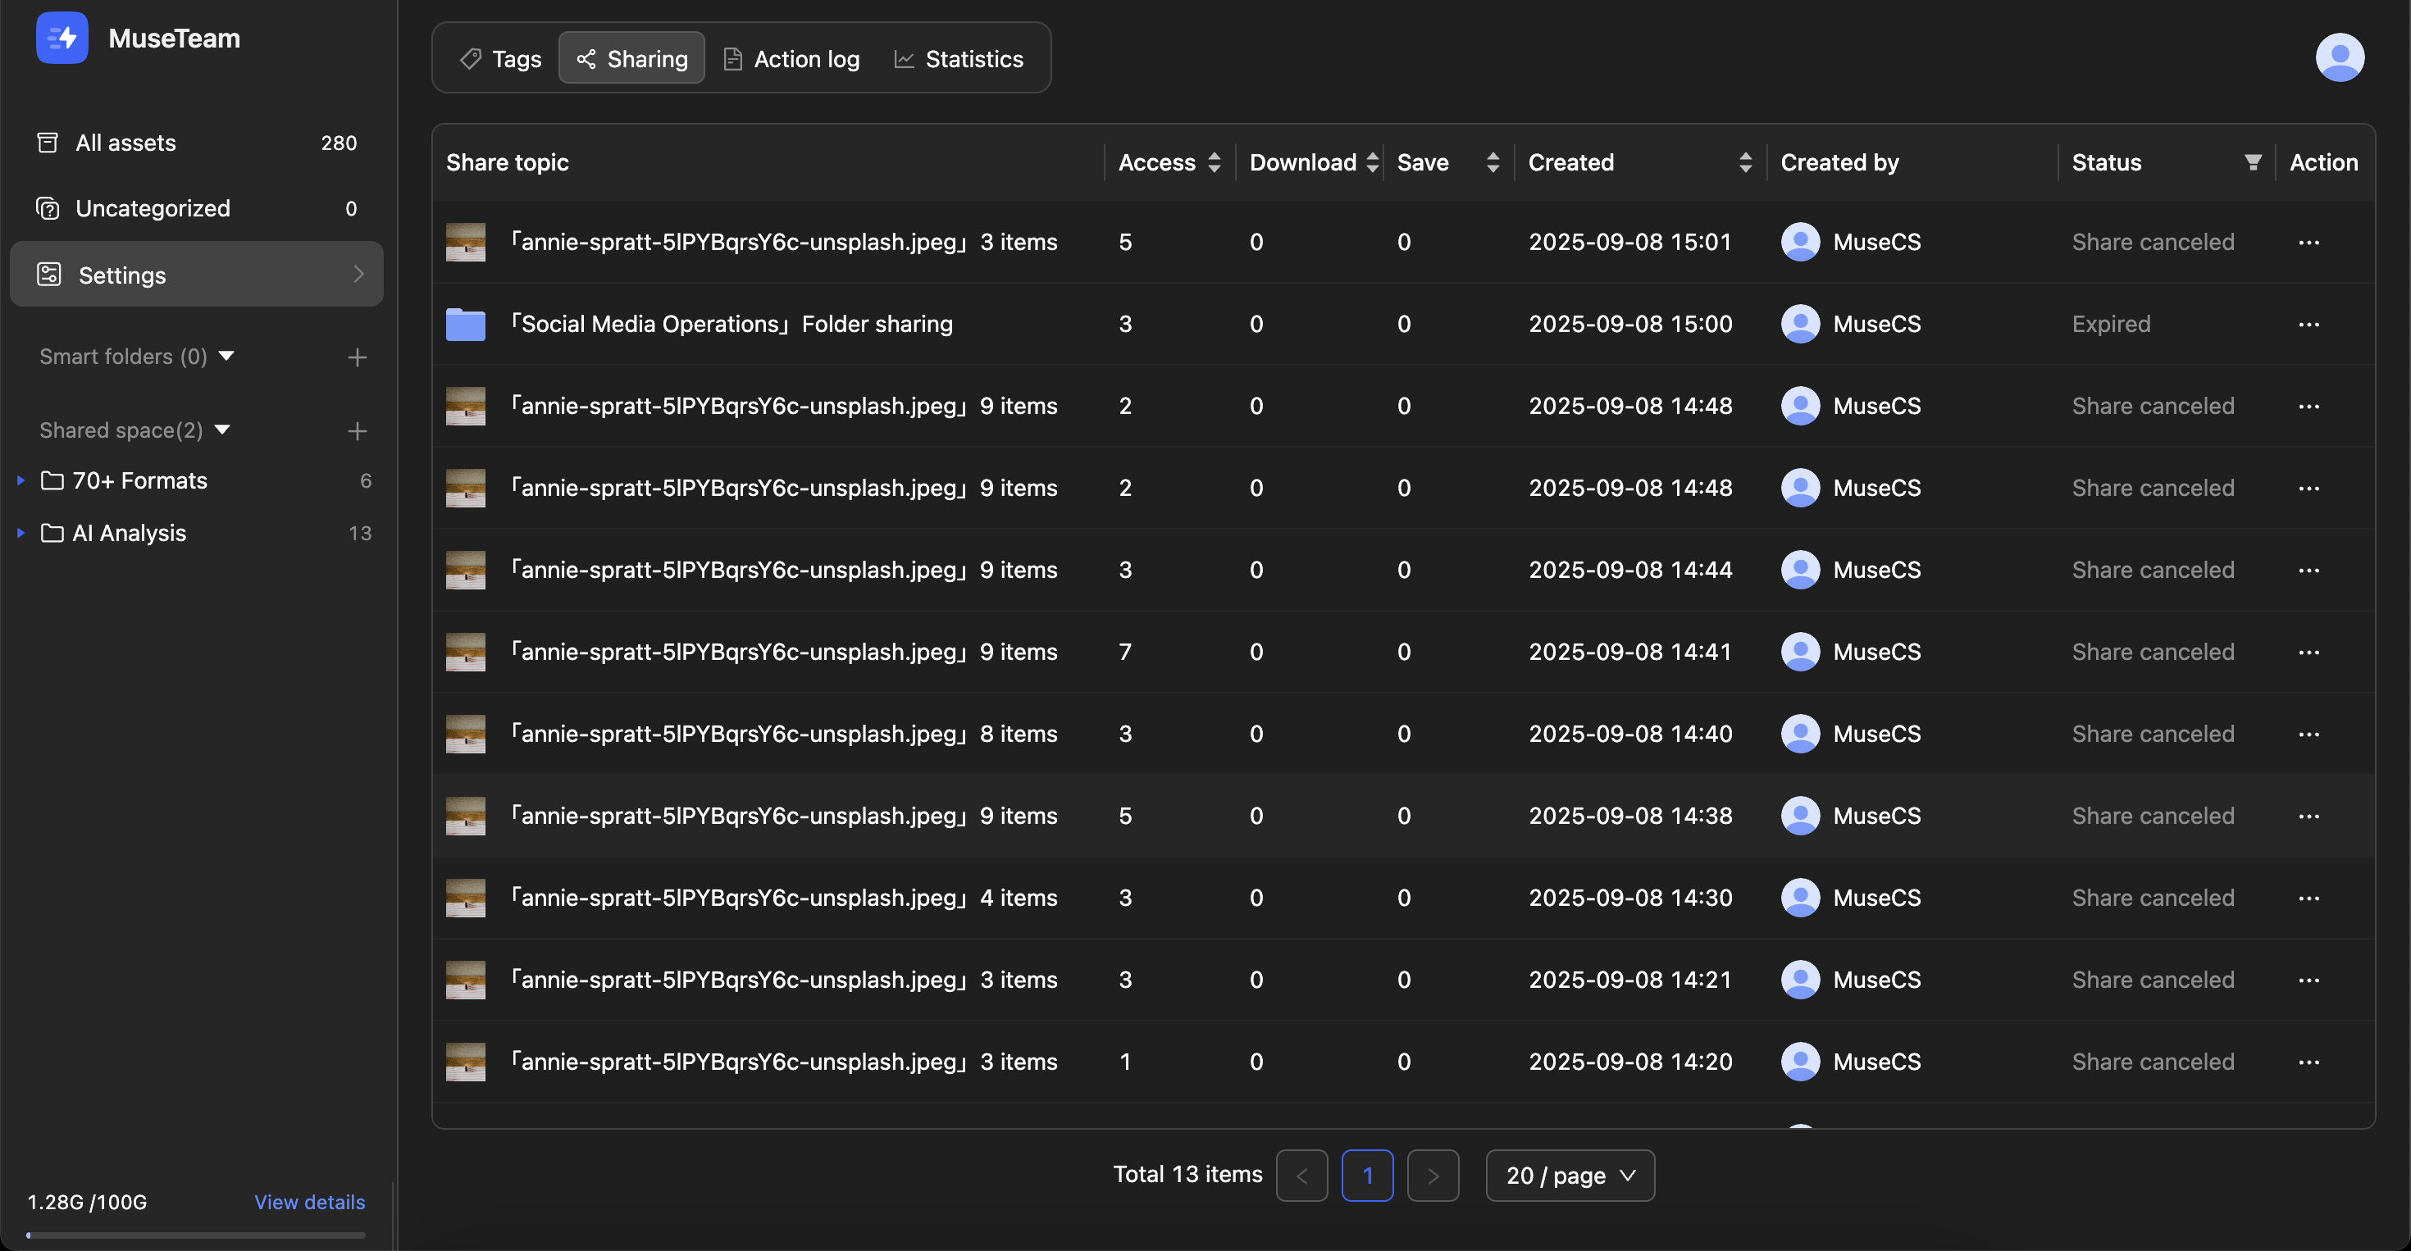
Task: Sort the table by Created date
Action: click(1744, 163)
